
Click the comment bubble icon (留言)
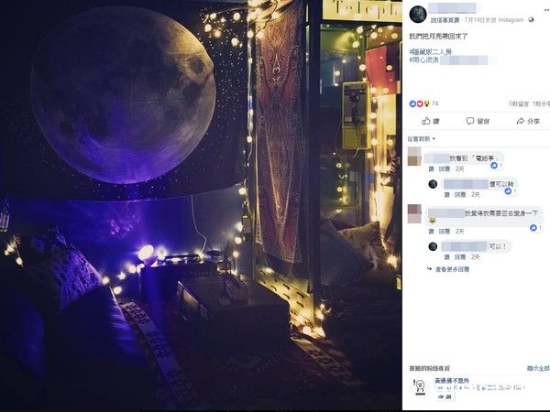(470, 121)
